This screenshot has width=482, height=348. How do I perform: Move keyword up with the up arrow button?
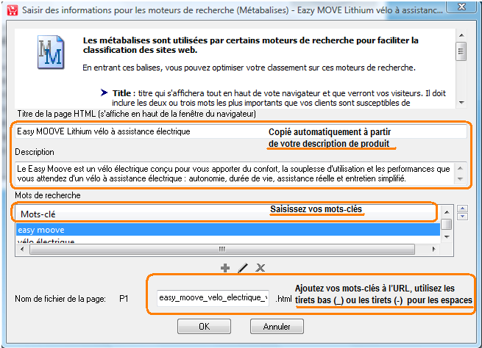click(461, 208)
